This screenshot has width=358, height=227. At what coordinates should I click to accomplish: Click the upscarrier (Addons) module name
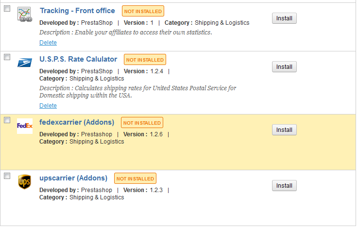pyautogui.click(x=73, y=178)
